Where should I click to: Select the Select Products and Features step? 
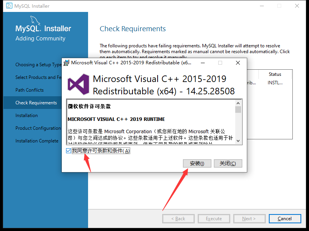pos(39,77)
